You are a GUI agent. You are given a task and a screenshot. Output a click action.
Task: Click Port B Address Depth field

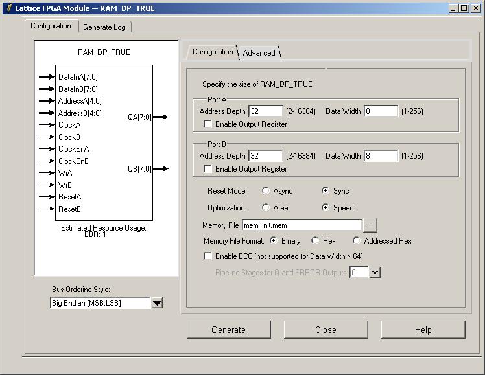pyautogui.click(x=265, y=156)
